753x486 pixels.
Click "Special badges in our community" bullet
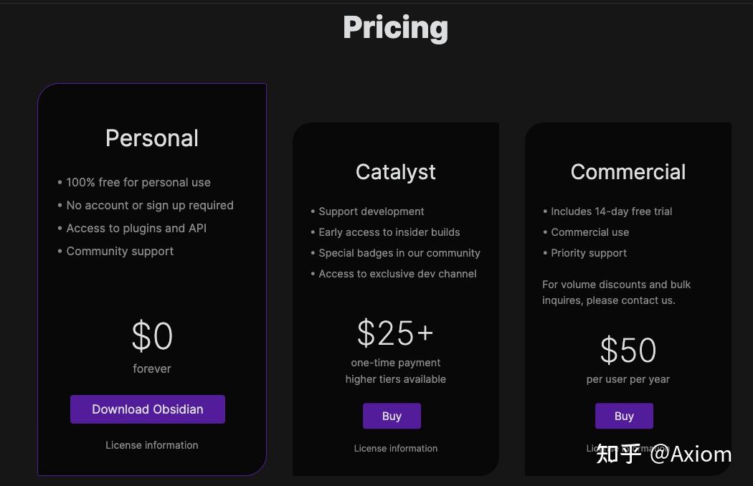click(x=399, y=253)
